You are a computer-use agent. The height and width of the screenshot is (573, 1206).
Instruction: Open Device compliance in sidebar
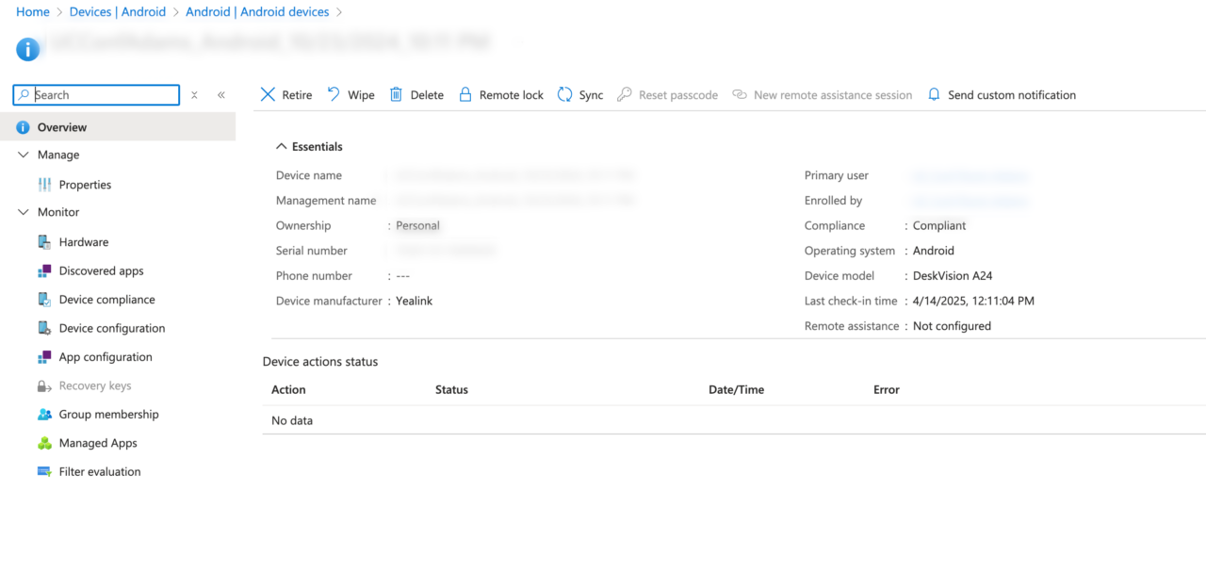pos(106,300)
